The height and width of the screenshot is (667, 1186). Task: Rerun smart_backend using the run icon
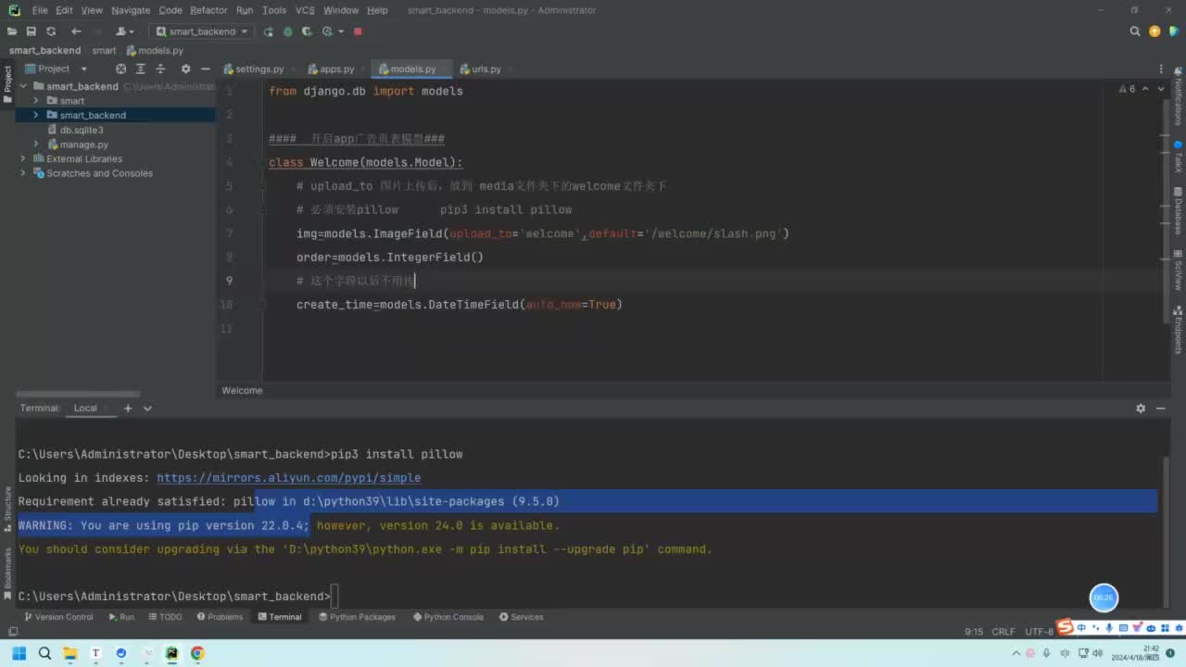[268, 31]
